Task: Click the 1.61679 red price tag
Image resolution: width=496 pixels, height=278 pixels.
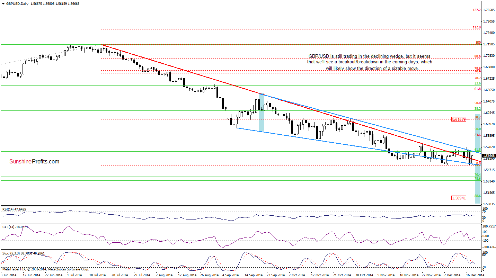Action: point(459,119)
